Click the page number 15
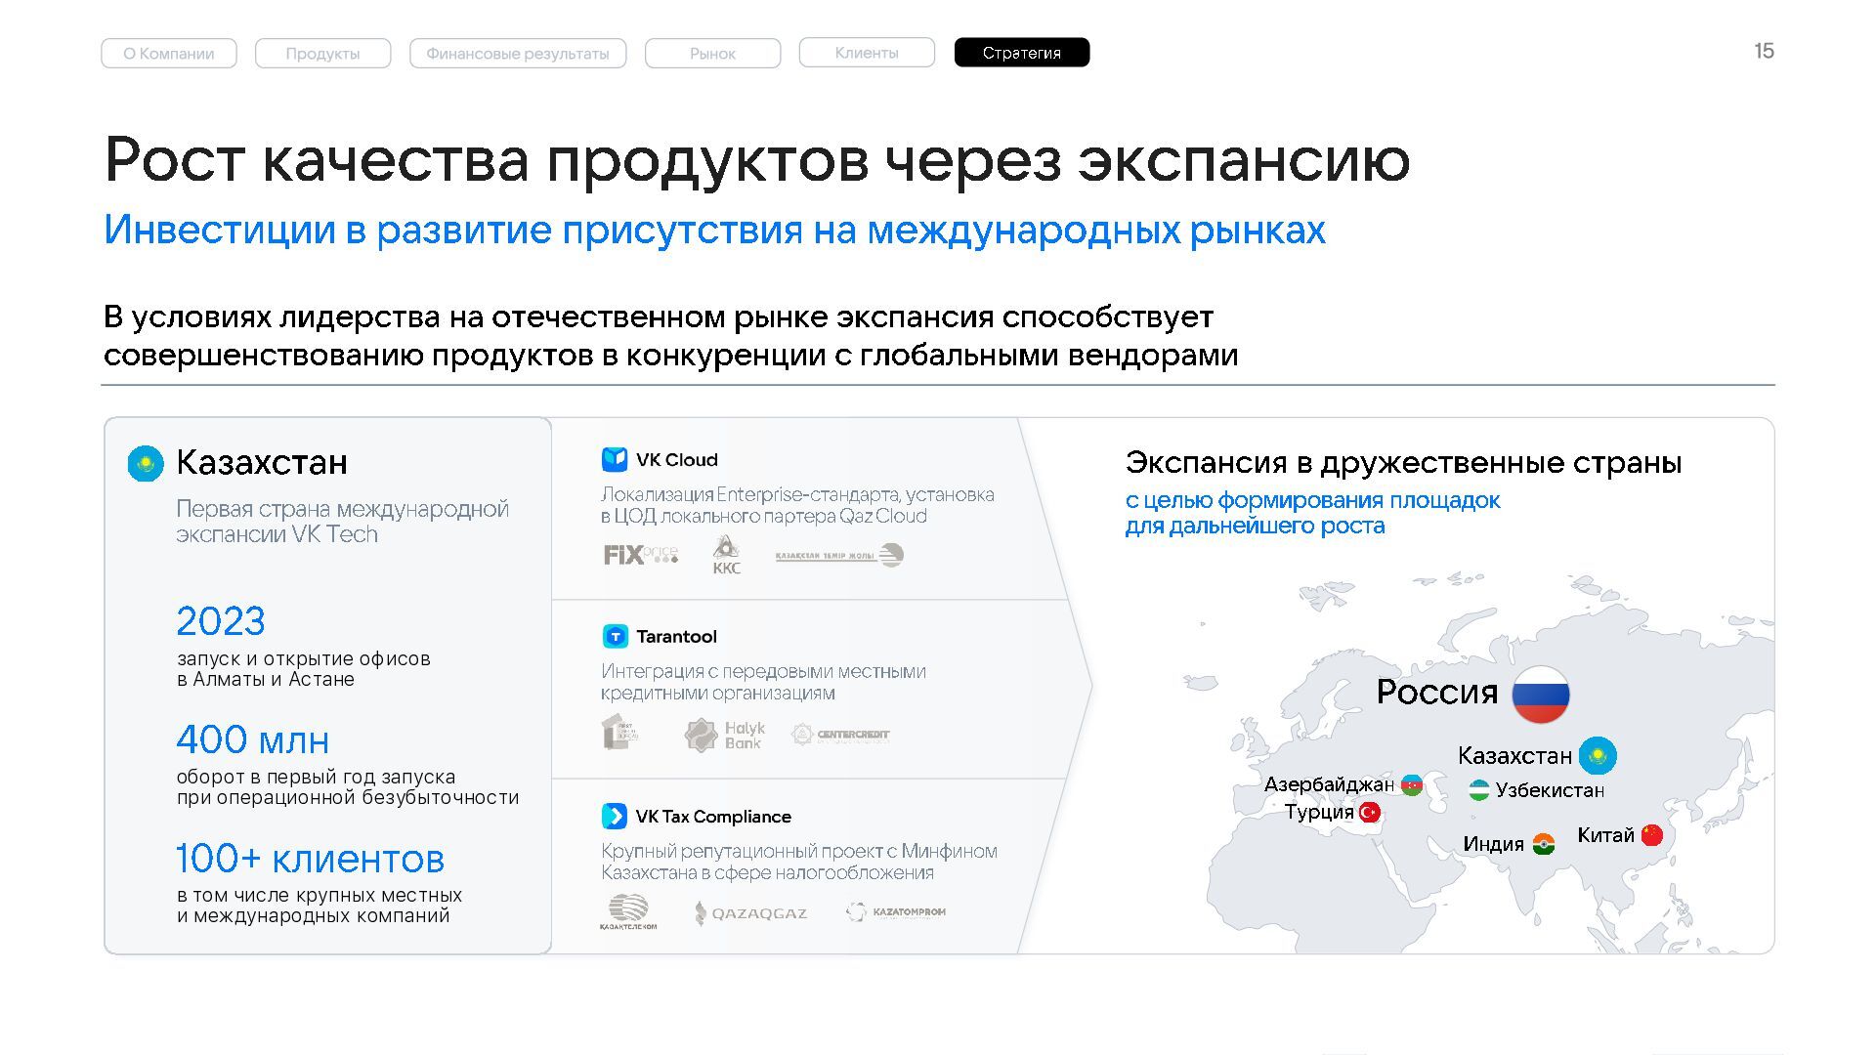Screen dimensions: 1876x1055 pos(1764,51)
